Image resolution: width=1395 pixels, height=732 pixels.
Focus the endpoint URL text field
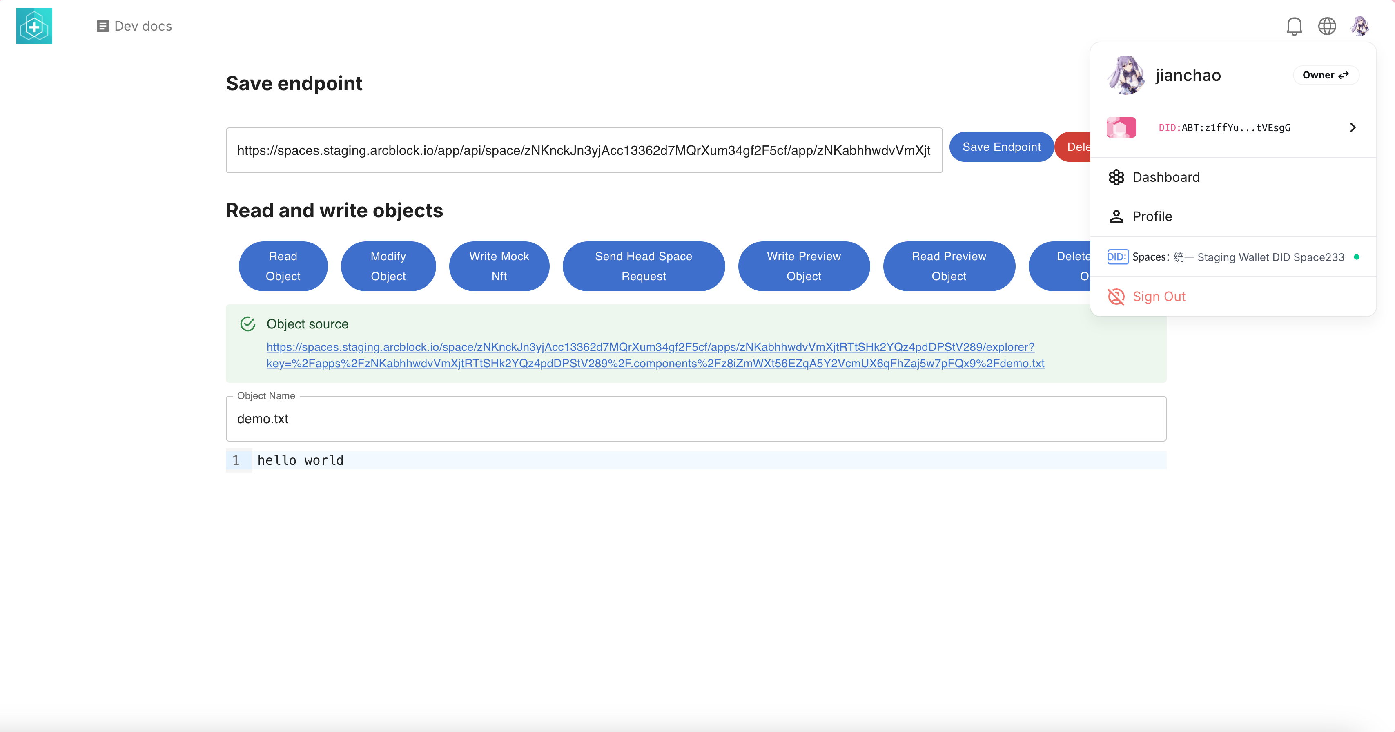(583, 151)
